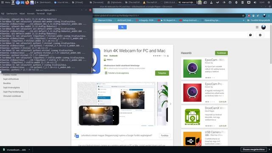Image resolution: width=272 pixels, height=153 pixels.
Task: Open Útmutató szülőknek in Play sidebar
Action: tap(12, 96)
